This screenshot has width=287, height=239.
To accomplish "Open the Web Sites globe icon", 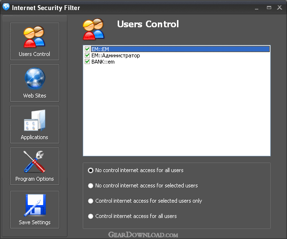I will click(34, 78).
